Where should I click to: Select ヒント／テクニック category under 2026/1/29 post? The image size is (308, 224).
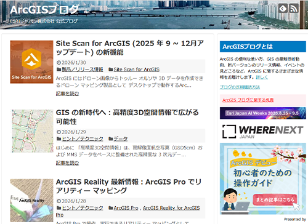pos(83,139)
